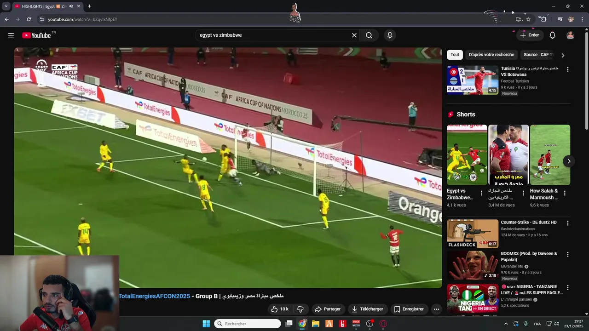The image size is (589, 331).
Task: Open the YouTube account avatar menu
Action: [570, 35]
